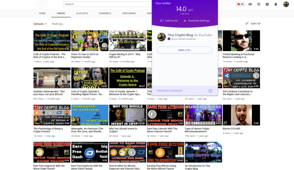Click Play All link
The image size is (294, 170).
(x=58, y=24)
